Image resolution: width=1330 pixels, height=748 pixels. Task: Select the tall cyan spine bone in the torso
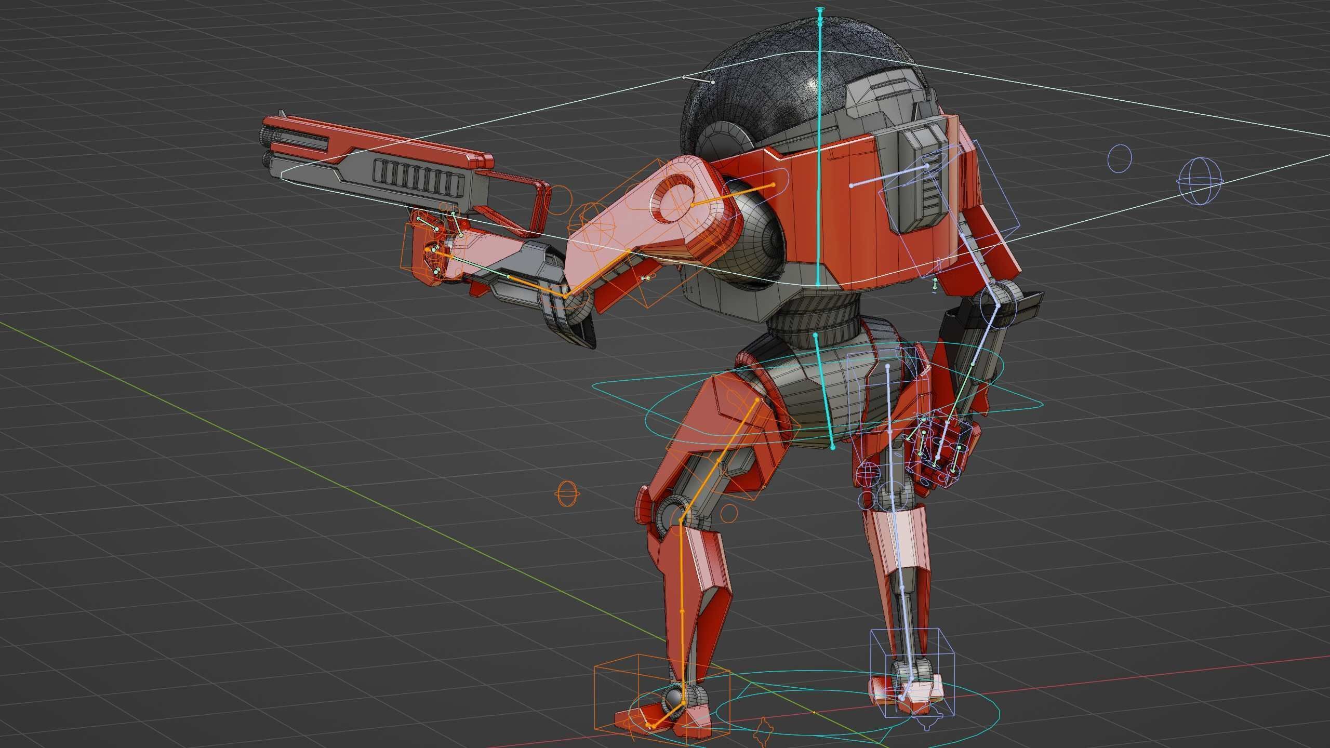819,151
